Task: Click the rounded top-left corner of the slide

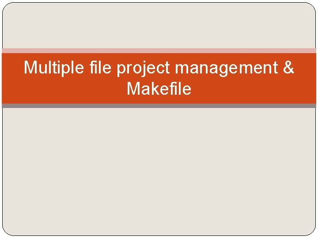Action: pos(6,6)
